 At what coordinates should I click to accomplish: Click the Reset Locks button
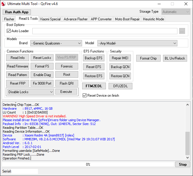pyautogui.click(x=42, y=58)
